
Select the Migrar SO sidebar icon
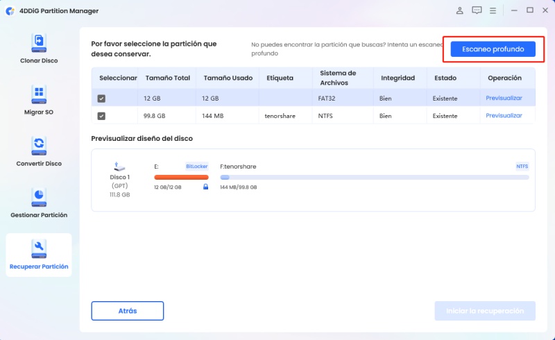(39, 94)
